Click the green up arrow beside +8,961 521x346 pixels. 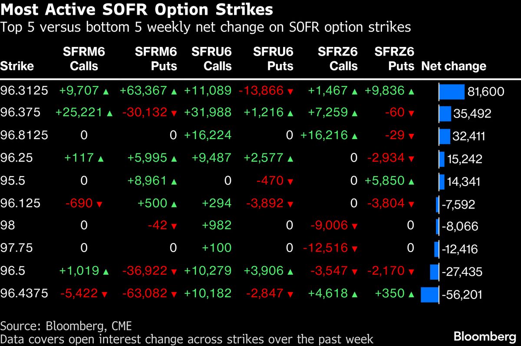pyautogui.click(x=174, y=182)
